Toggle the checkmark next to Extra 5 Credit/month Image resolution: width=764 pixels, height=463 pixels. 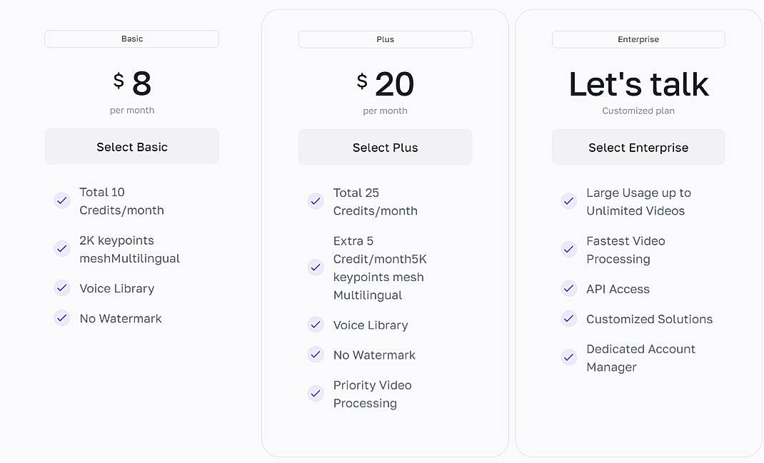click(x=316, y=268)
